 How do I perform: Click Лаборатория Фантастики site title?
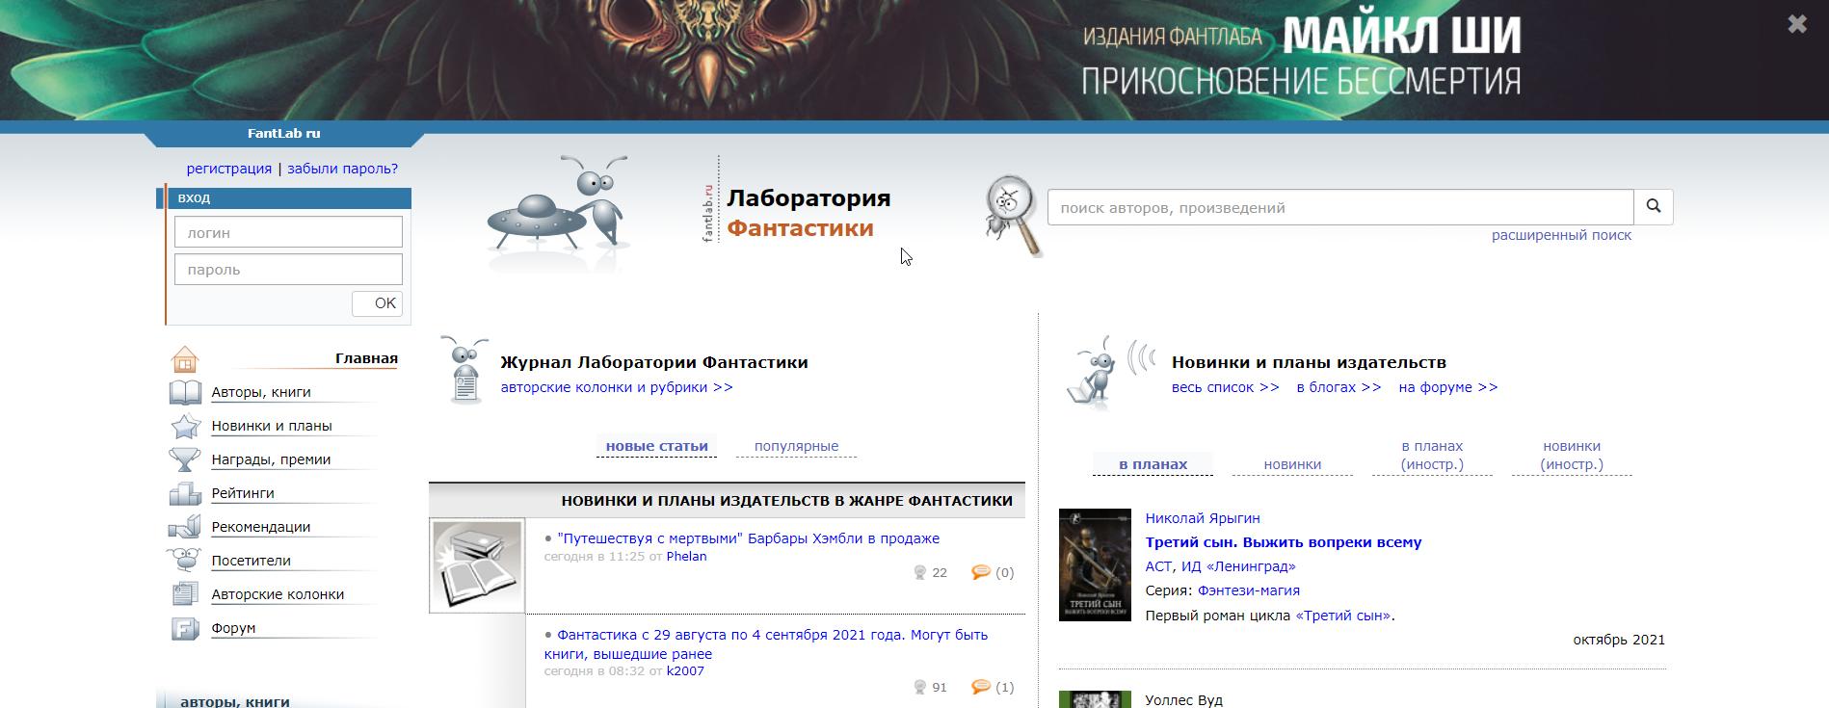(x=808, y=213)
